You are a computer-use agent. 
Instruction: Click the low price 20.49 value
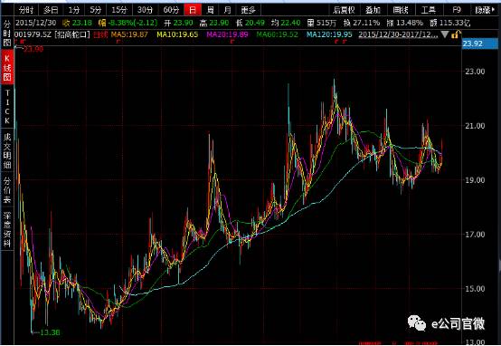(254, 23)
